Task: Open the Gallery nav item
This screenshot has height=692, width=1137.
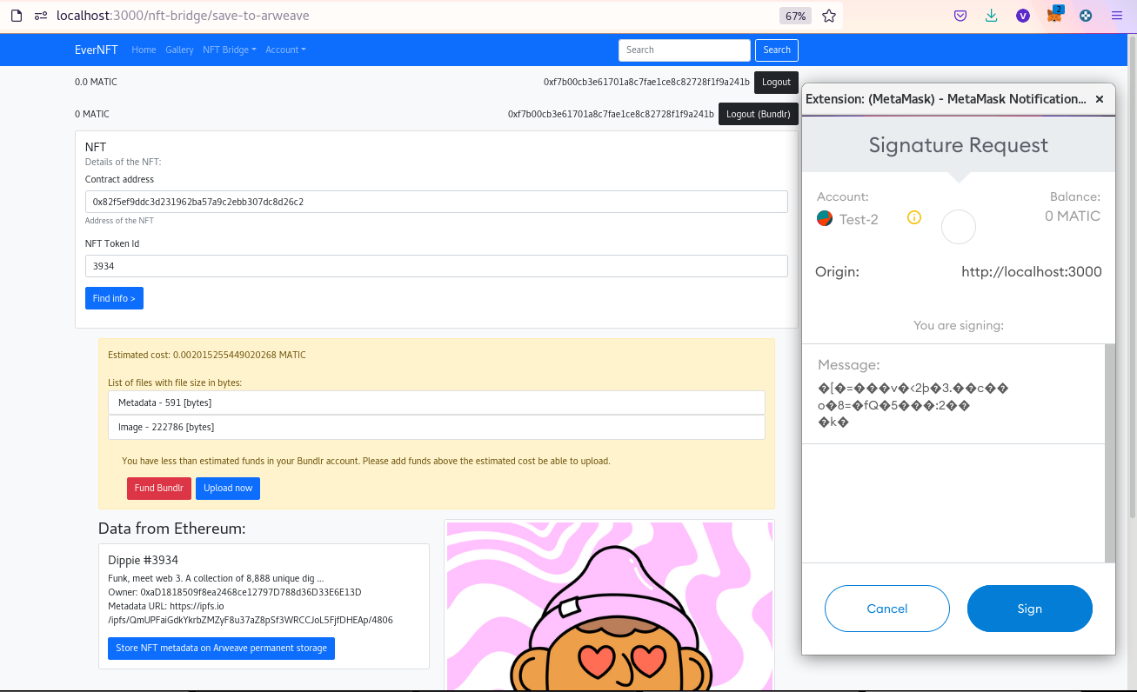Action: coord(179,50)
